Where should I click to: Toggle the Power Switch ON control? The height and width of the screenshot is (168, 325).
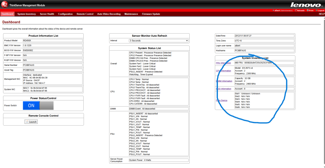[38, 106]
